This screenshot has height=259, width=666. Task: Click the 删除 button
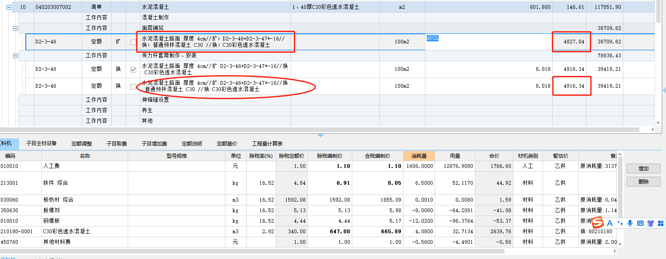(x=643, y=181)
